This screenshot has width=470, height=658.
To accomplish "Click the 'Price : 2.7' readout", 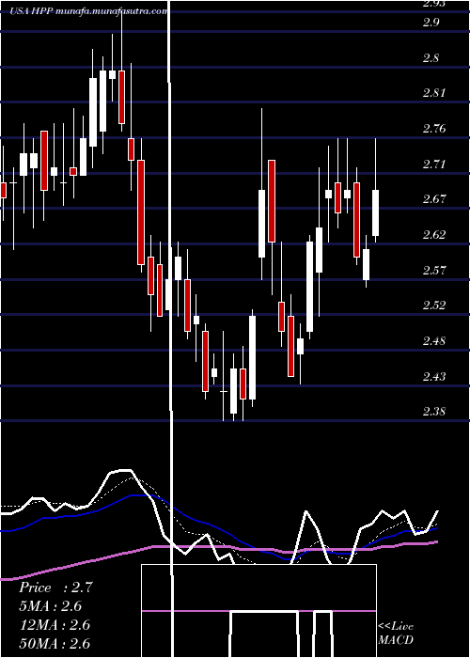I will pyautogui.click(x=55, y=587).
